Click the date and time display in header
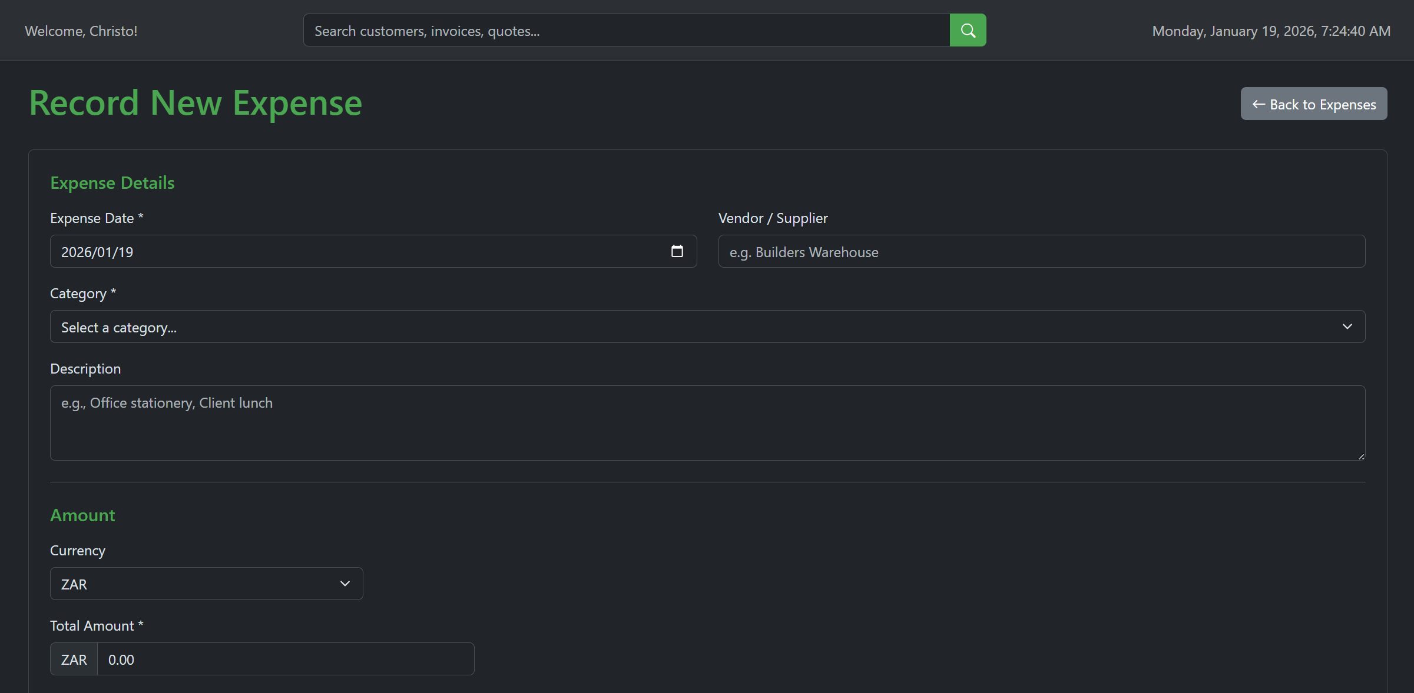The width and height of the screenshot is (1414, 693). point(1271,31)
